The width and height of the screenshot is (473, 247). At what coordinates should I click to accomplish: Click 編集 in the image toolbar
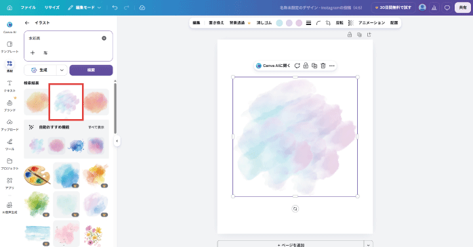[x=197, y=22]
